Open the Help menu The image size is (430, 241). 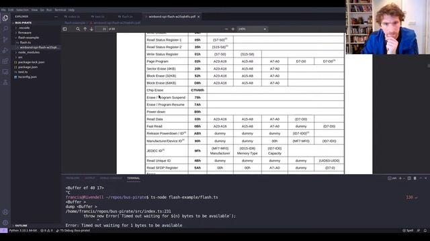(71, 10)
